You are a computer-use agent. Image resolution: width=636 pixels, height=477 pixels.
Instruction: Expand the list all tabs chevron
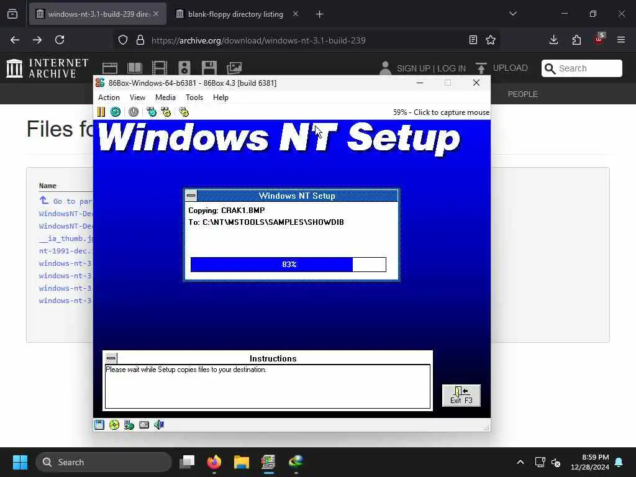513,14
